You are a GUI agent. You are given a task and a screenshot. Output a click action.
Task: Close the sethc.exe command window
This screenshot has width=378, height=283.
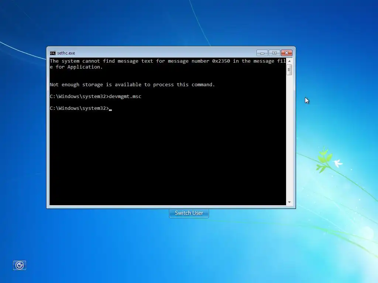click(x=286, y=53)
